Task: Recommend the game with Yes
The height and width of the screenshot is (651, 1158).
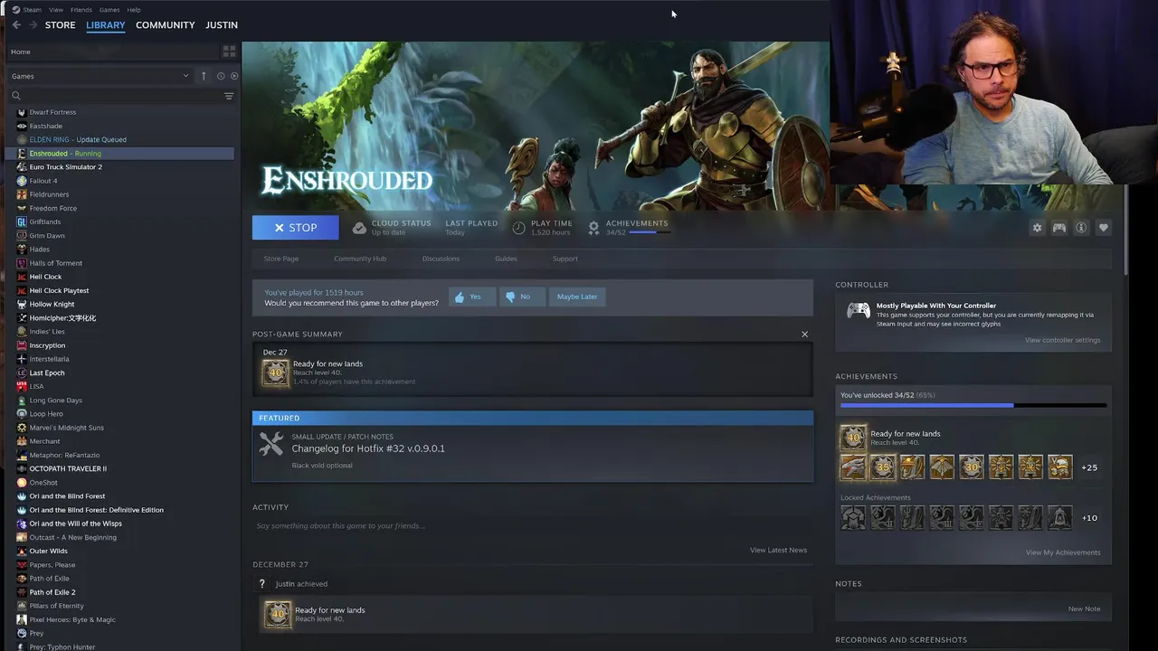Action: coord(471,297)
